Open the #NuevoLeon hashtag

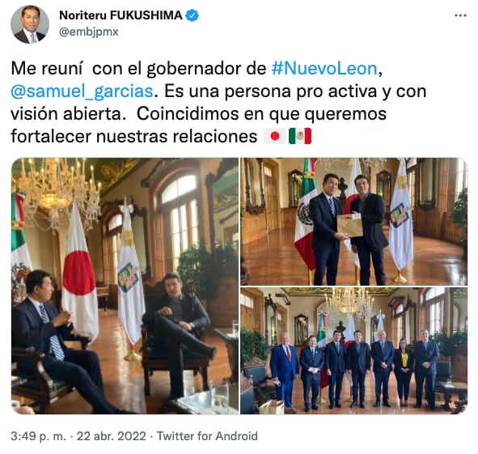click(x=324, y=68)
